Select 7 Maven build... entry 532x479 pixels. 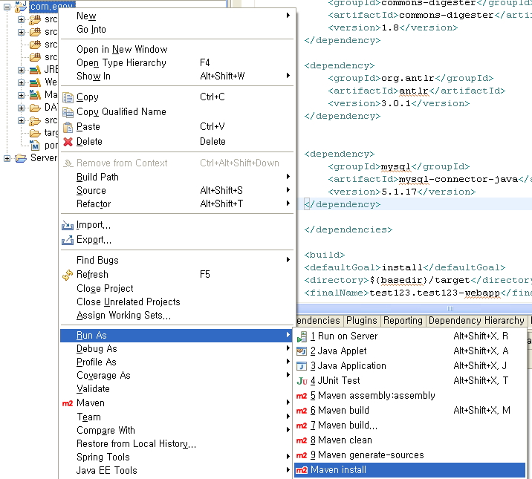pos(410,426)
